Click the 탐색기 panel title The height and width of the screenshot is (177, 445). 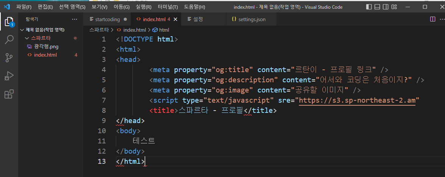(x=32, y=19)
